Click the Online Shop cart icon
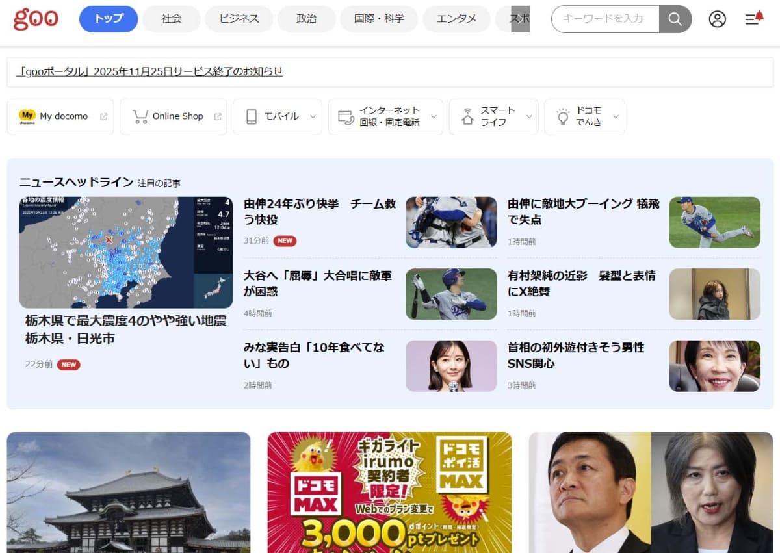 [140, 116]
